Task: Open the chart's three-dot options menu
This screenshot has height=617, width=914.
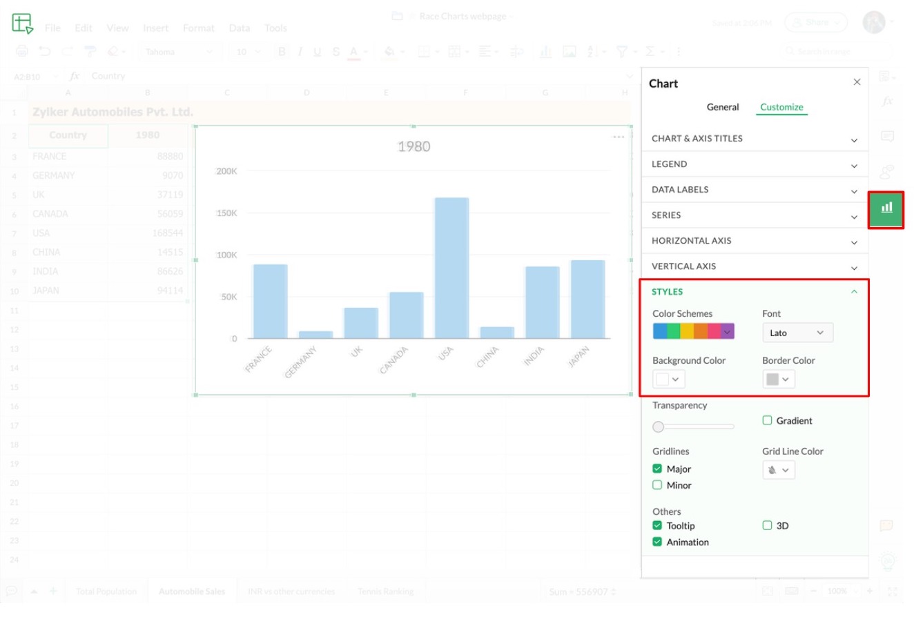Action: (619, 137)
